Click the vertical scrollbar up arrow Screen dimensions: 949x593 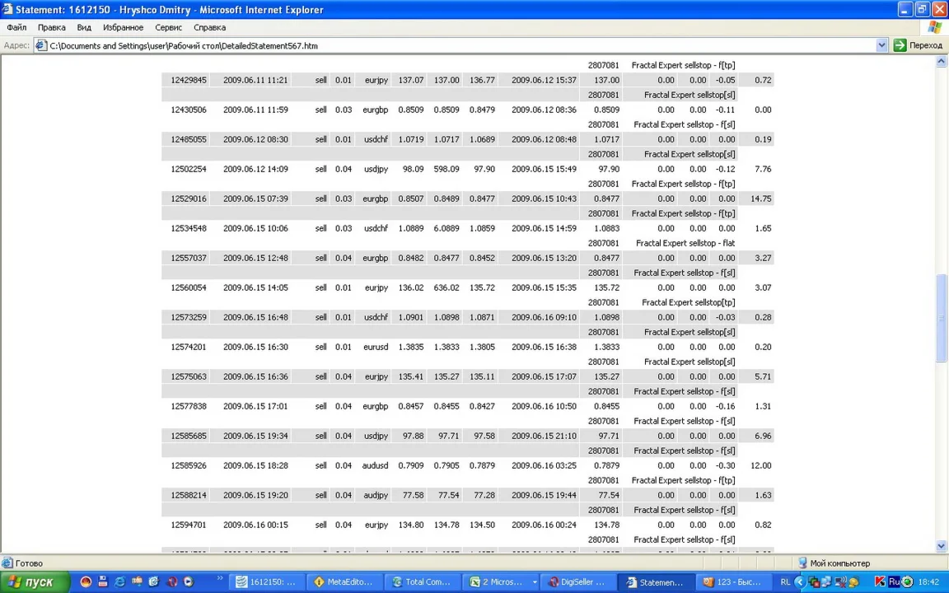click(x=941, y=61)
